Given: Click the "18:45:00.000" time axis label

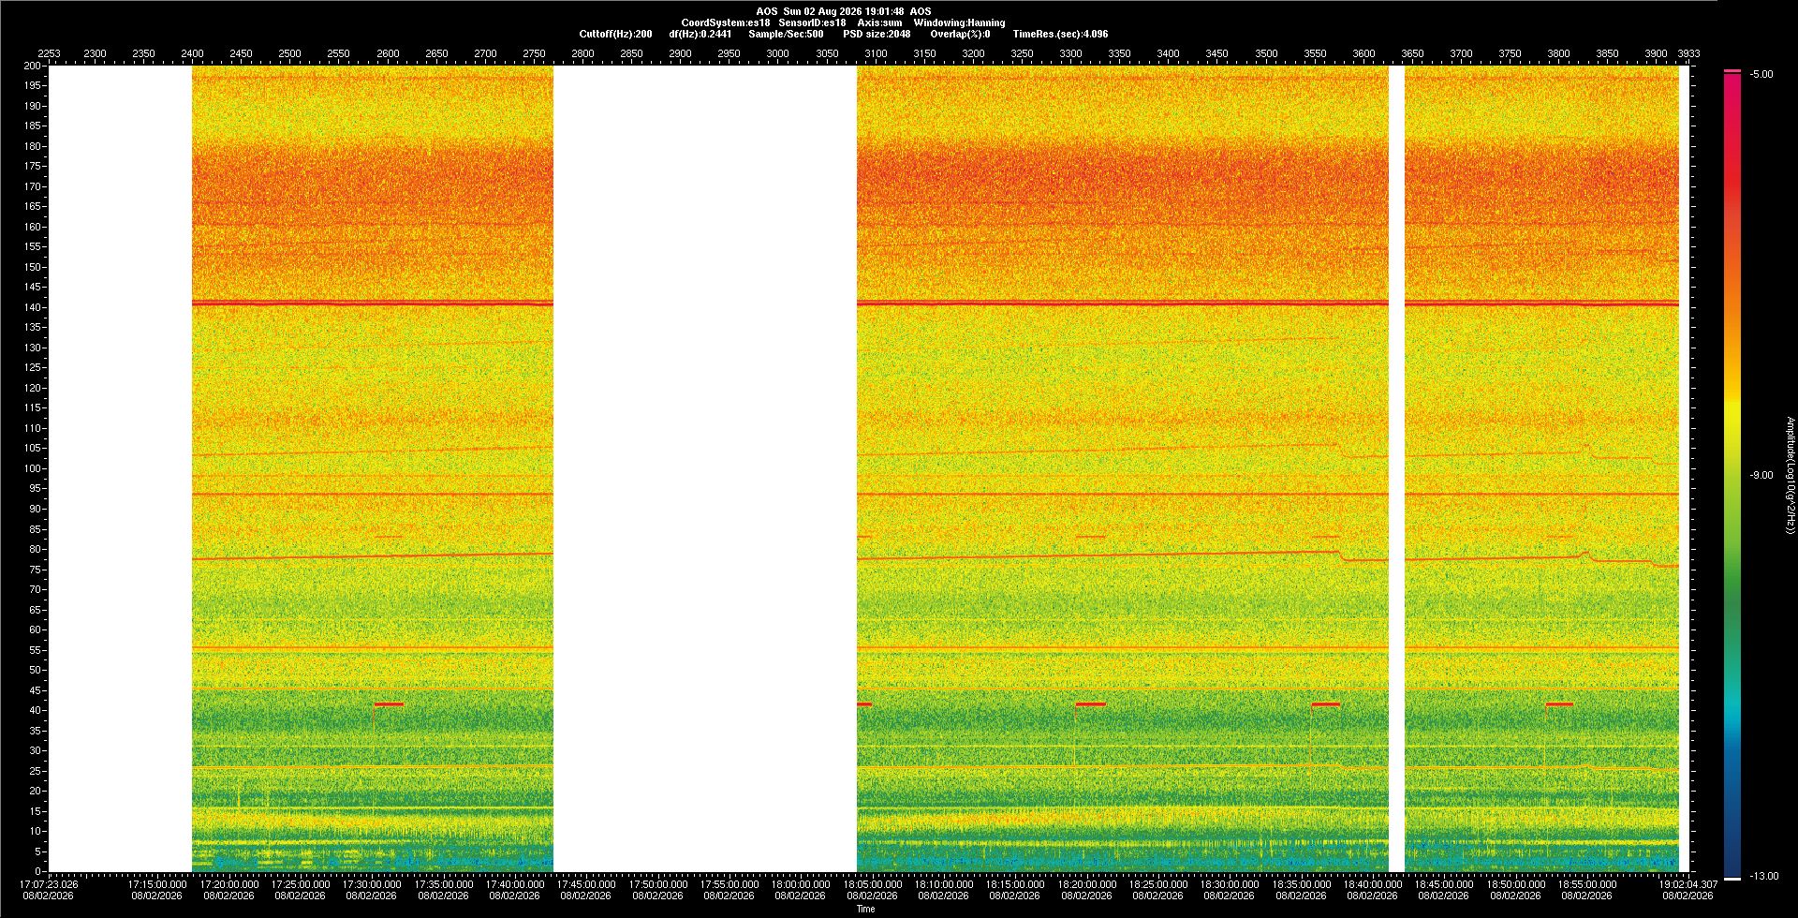Looking at the screenshot, I should coord(1443,883).
